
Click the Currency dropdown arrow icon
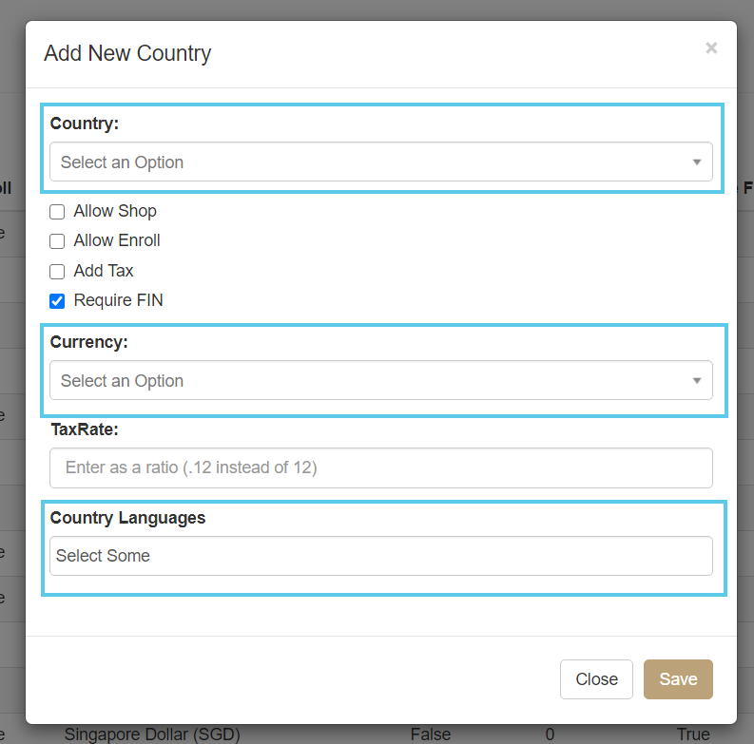[696, 381]
